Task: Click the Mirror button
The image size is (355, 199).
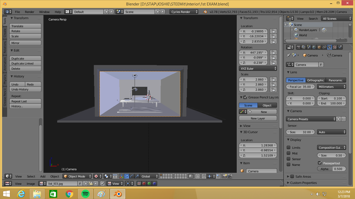Action: pyautogui.click(x=25, y=43)
